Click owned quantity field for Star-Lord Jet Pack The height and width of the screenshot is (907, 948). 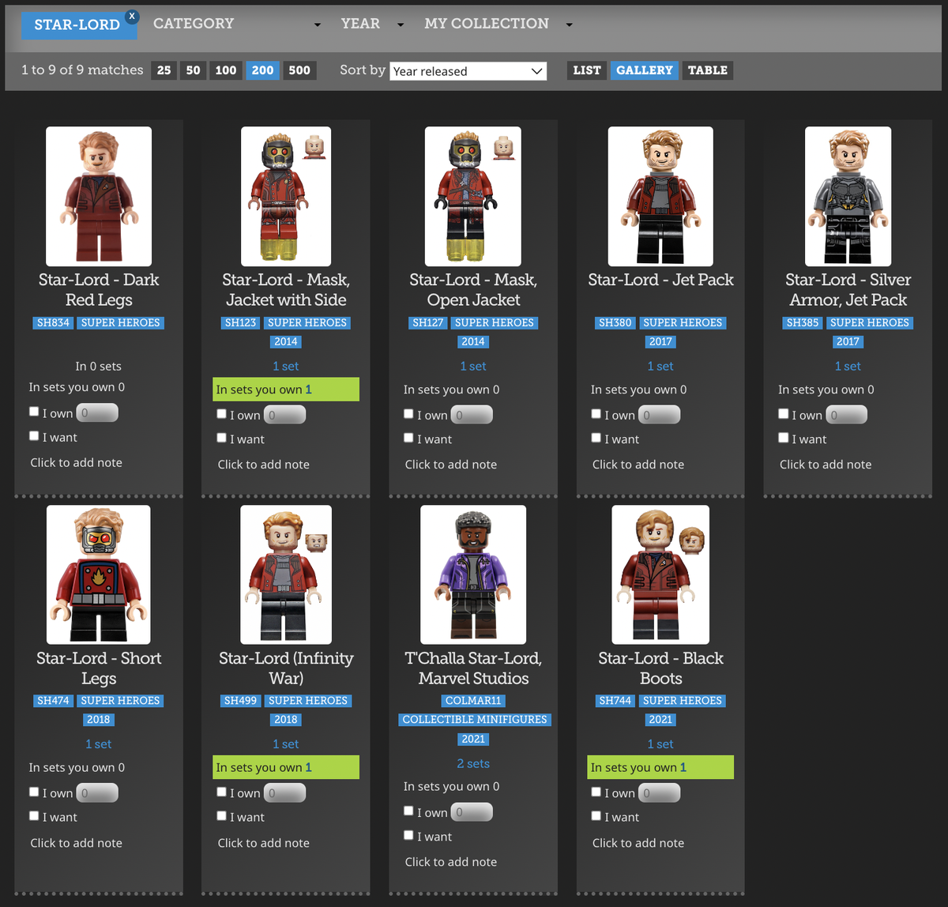coord(659,415)
